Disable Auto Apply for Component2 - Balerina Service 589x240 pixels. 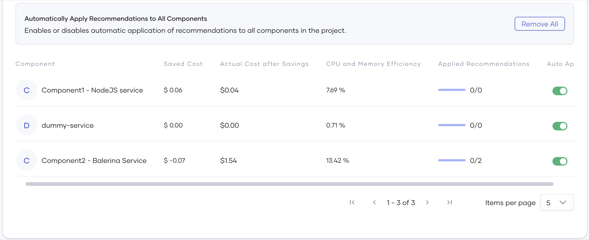point(560,161)
